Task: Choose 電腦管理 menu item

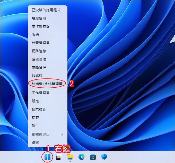Action: pyautogui.click(x=48, y=67)
